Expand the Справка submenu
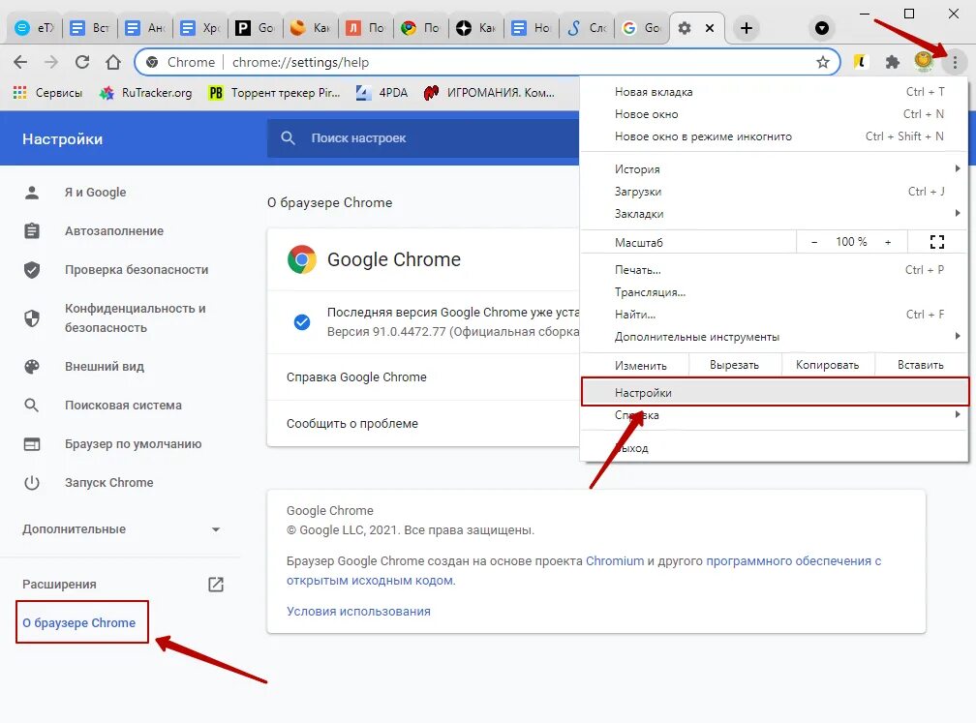 point(774,415)
